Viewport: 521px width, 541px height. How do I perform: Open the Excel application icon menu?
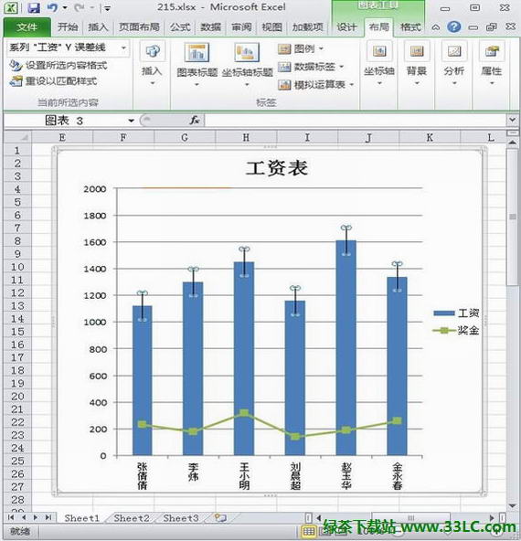[11, 7]
